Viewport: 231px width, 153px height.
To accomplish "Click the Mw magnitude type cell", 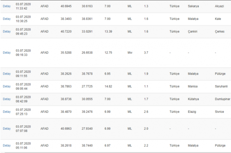I will point(130,53).
